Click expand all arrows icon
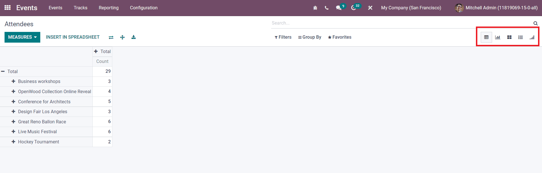This screenshot has width=542, height=173. (x=122, y=37)
